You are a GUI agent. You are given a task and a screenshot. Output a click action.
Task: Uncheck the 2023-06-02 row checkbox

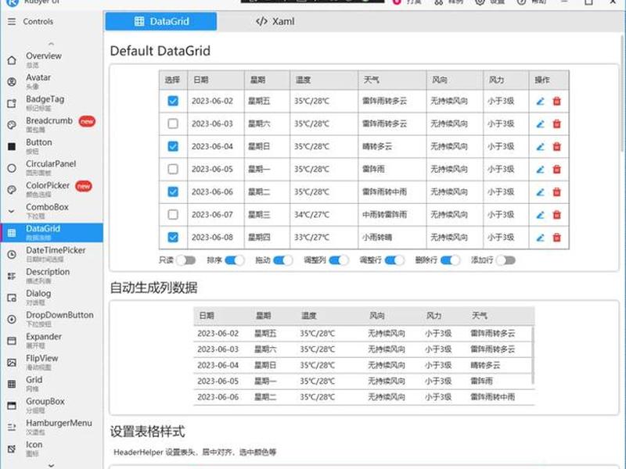[x=173, y=101]
